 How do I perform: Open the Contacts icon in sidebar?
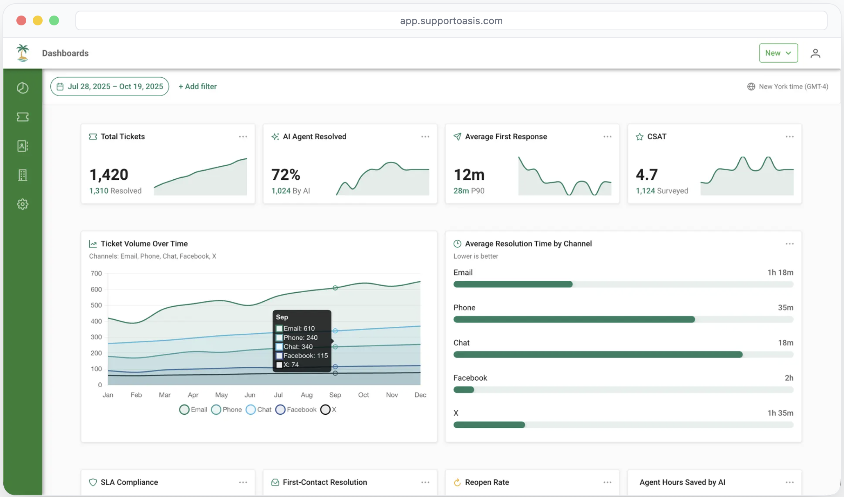23,146
